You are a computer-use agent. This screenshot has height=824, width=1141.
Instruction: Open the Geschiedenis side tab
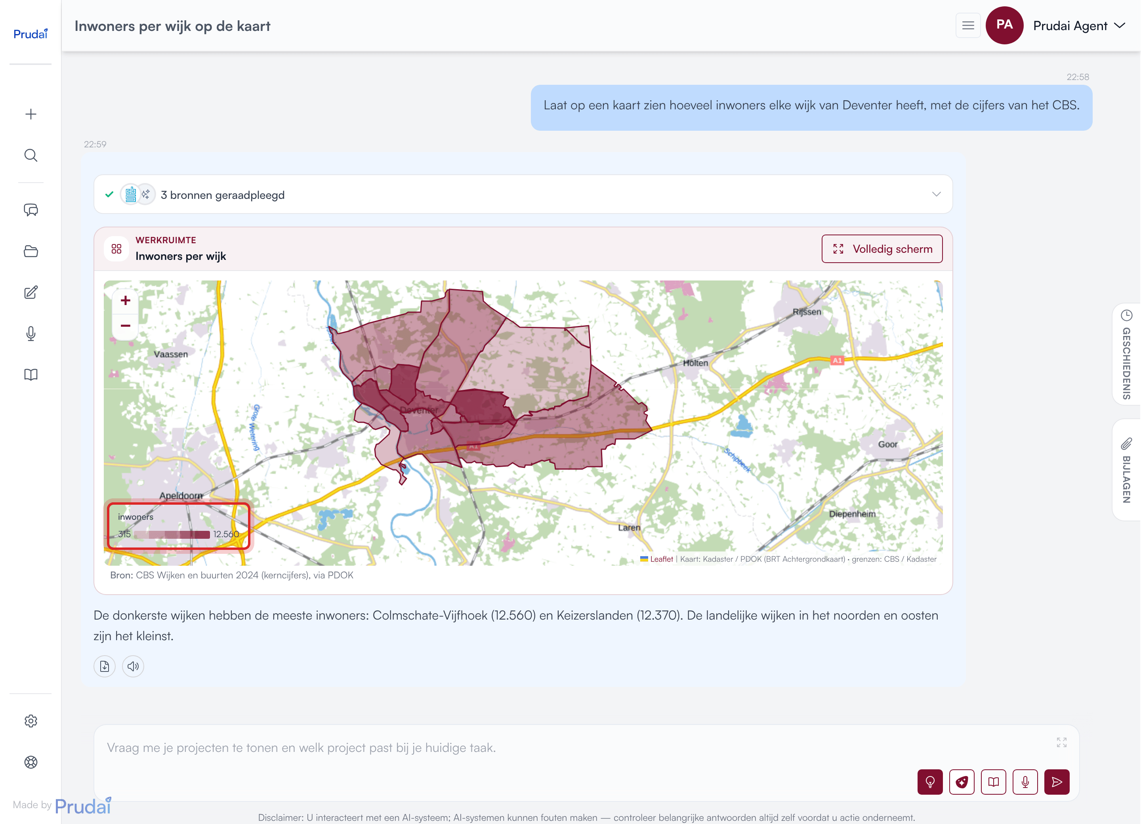1126,354
